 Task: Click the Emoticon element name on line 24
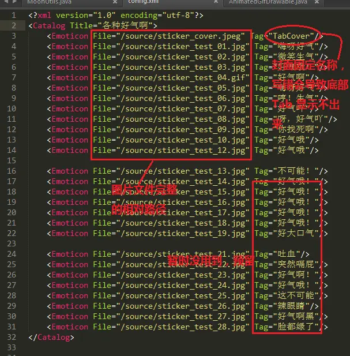pyautogui.click(x=70, y=254)
